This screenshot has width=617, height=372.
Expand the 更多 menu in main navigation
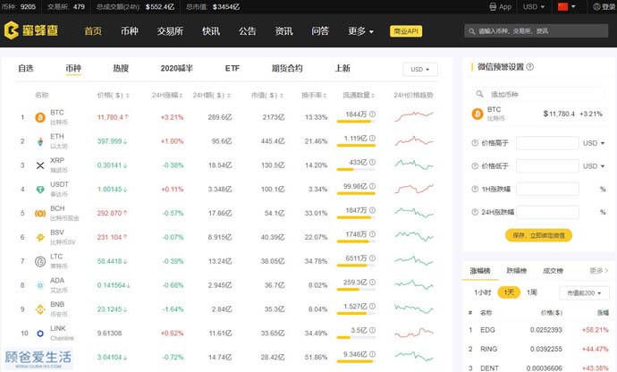360,31
